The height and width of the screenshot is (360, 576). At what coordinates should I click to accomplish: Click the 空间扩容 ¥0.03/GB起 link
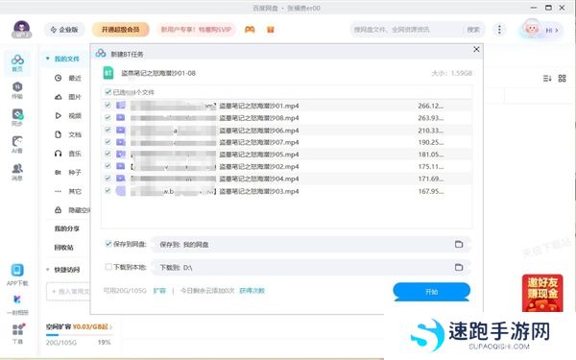pyautogui.click(x=79, y=326)
